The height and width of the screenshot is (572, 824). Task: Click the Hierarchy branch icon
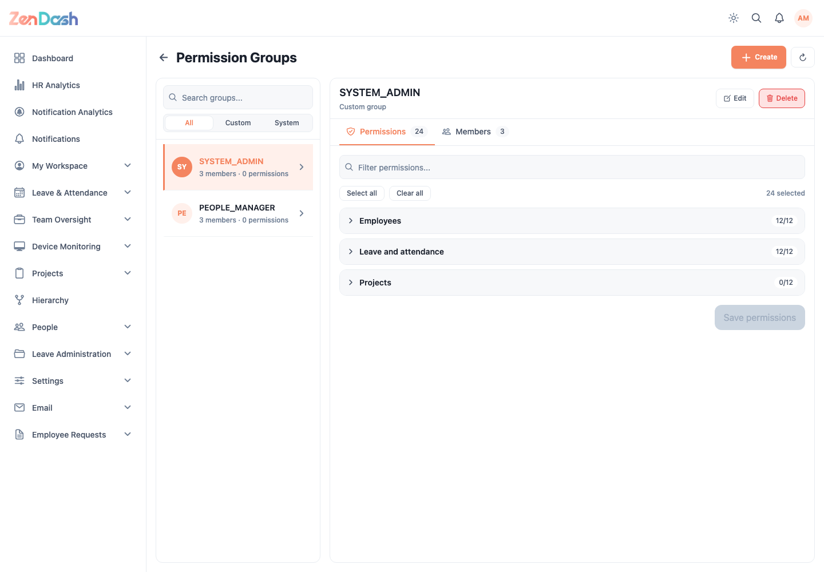click(19, 300)
